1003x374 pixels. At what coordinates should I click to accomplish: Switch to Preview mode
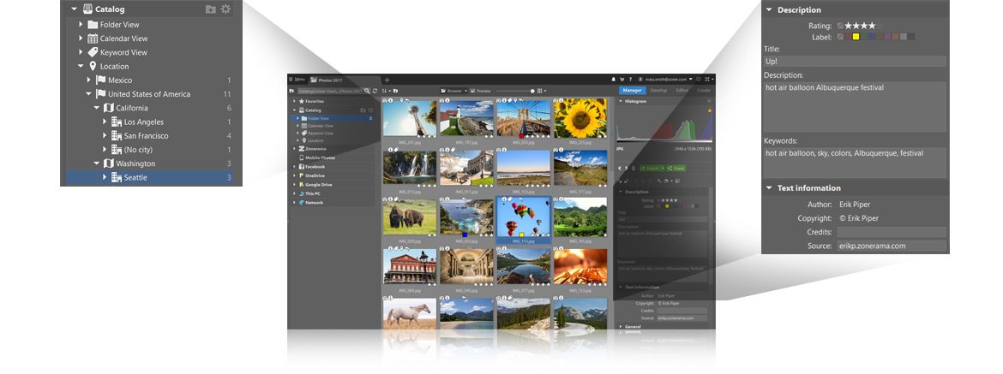tap(480, 91)
